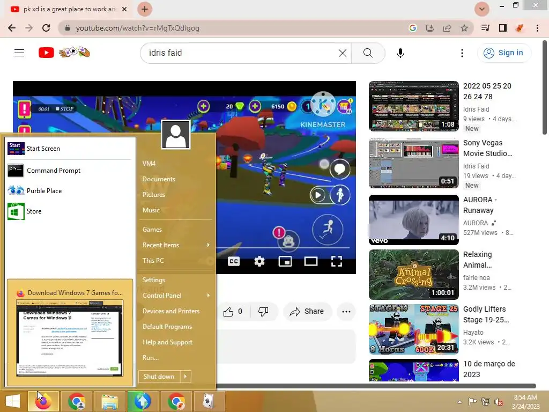Screen dimensions: 549x412
Task: Open a new browser tab
Action: (145, 9)
